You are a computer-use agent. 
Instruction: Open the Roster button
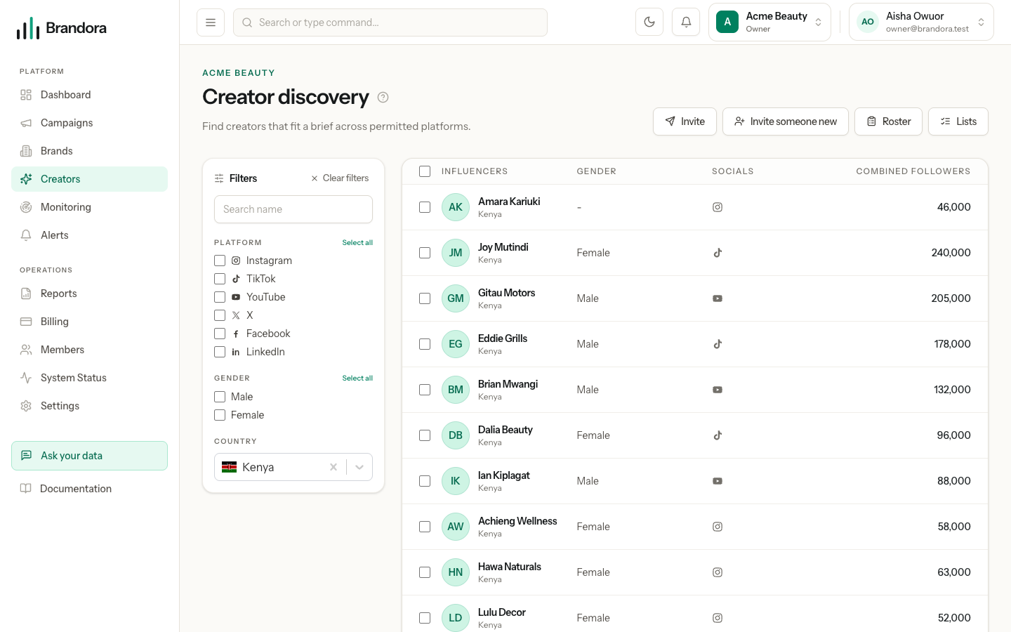pyautogui.click(x=888, y=121)
